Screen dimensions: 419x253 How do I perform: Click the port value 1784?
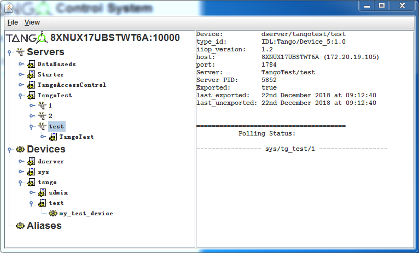[269, 64]
